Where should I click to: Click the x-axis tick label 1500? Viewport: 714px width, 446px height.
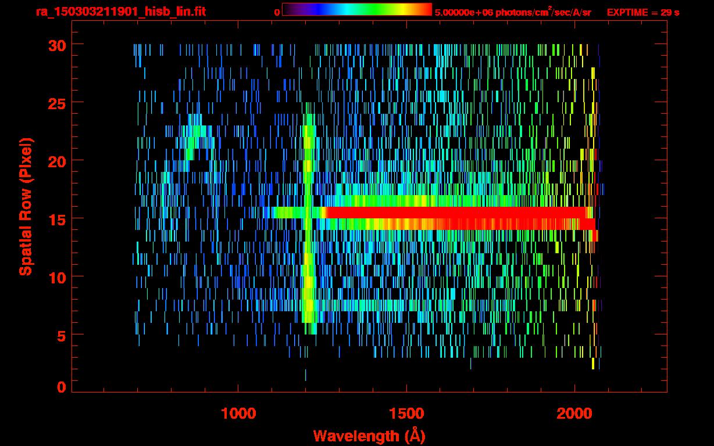pyautogui.click(x=406, y=413)
